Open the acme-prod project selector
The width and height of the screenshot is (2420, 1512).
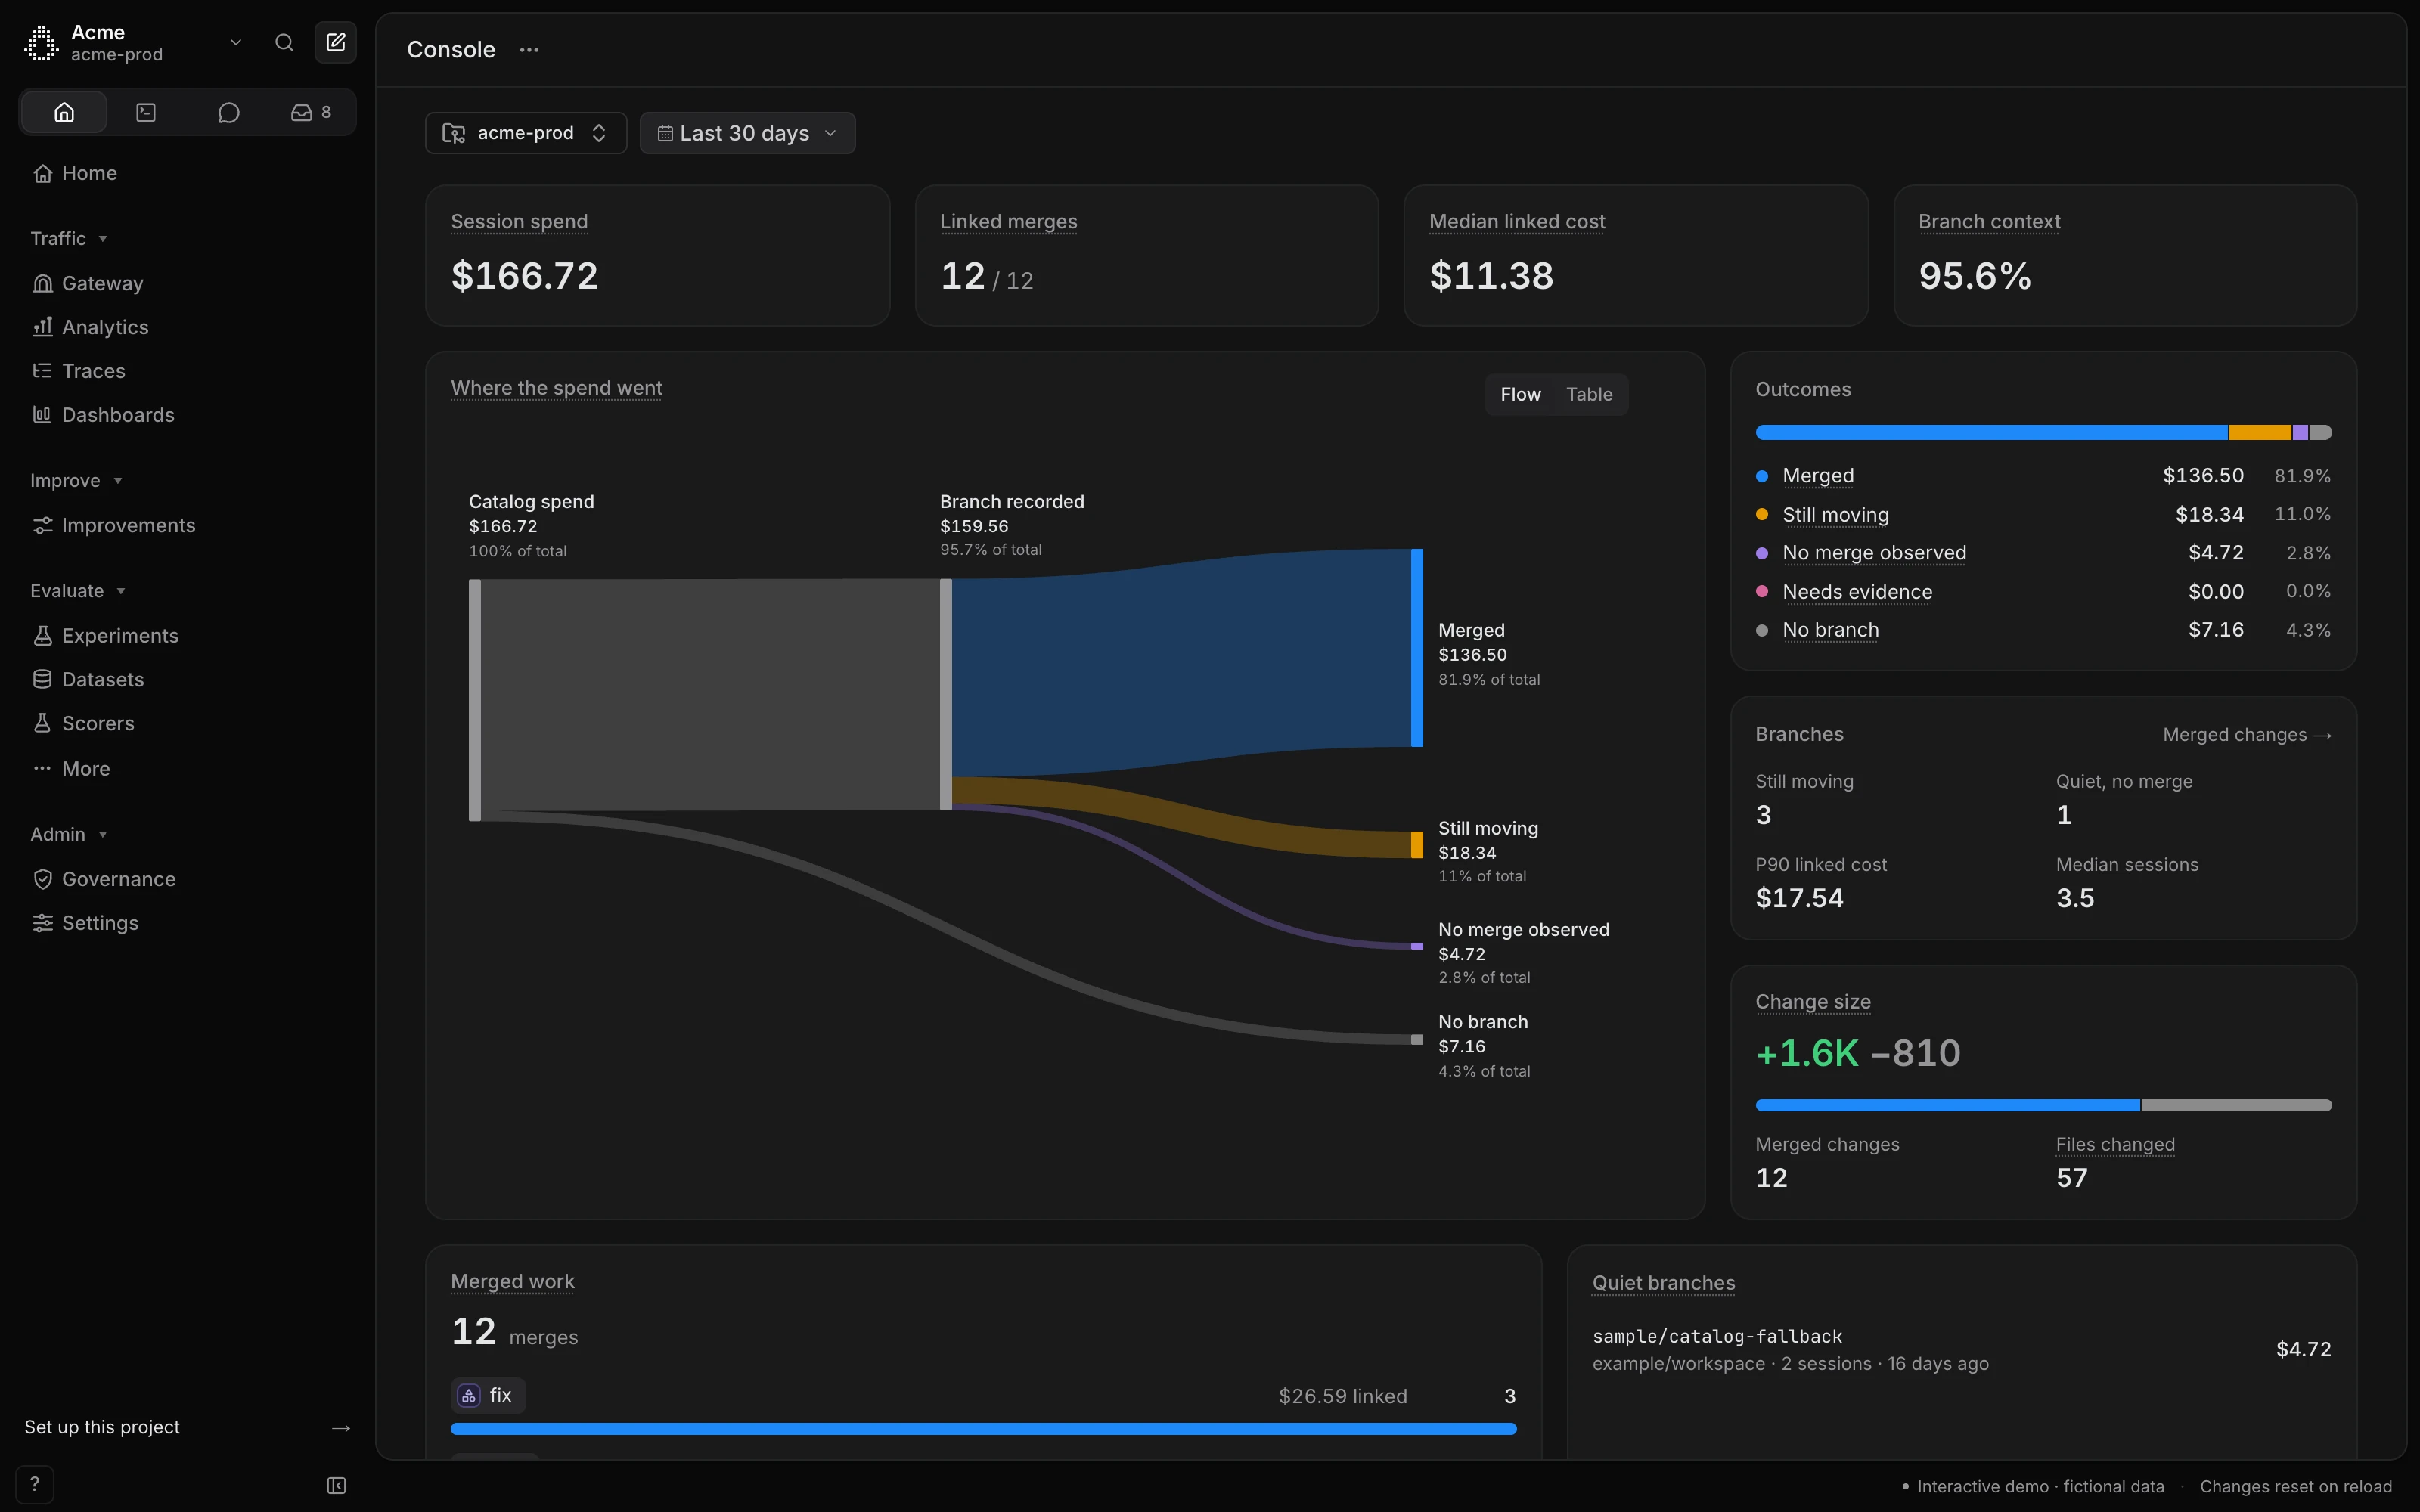pyautogui.click(x=526, y=133)
